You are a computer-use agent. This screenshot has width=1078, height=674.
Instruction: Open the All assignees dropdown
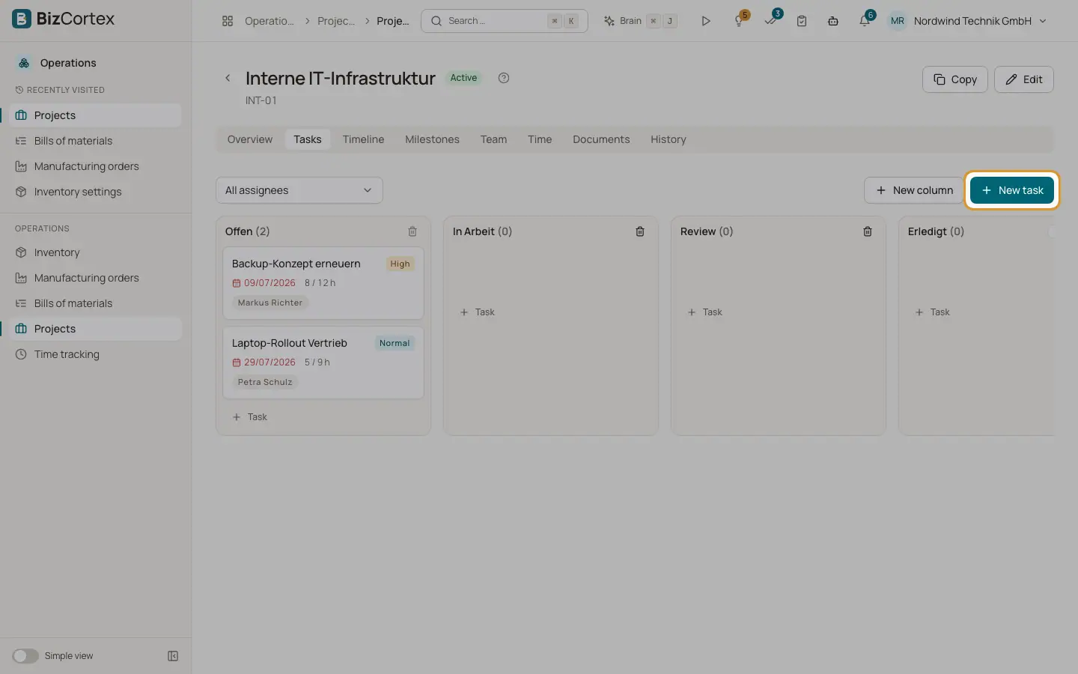pyautogui.click(x=299, y=190)
